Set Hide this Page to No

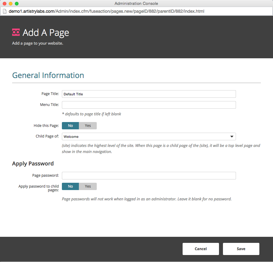tap(70, 126)
